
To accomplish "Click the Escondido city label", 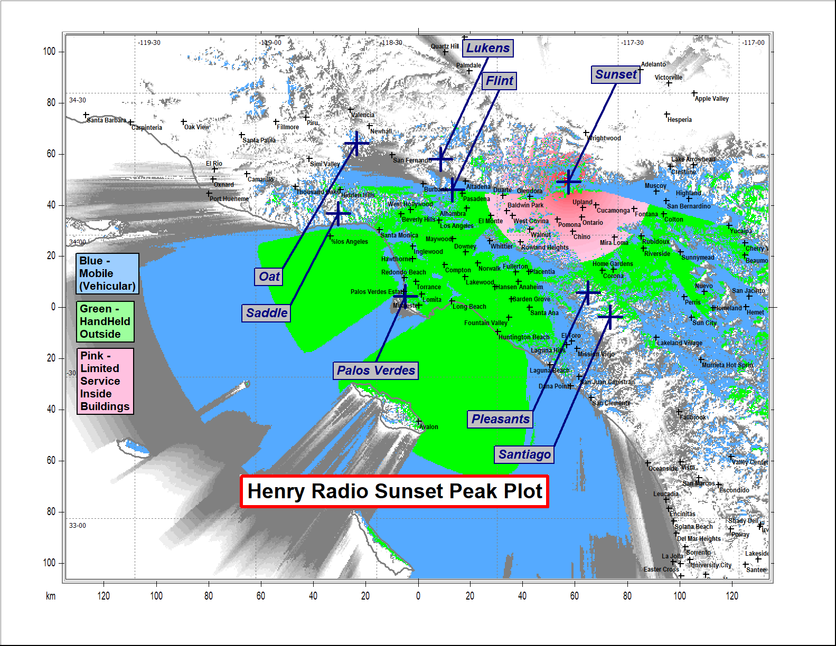I will (x=734, y=490).
